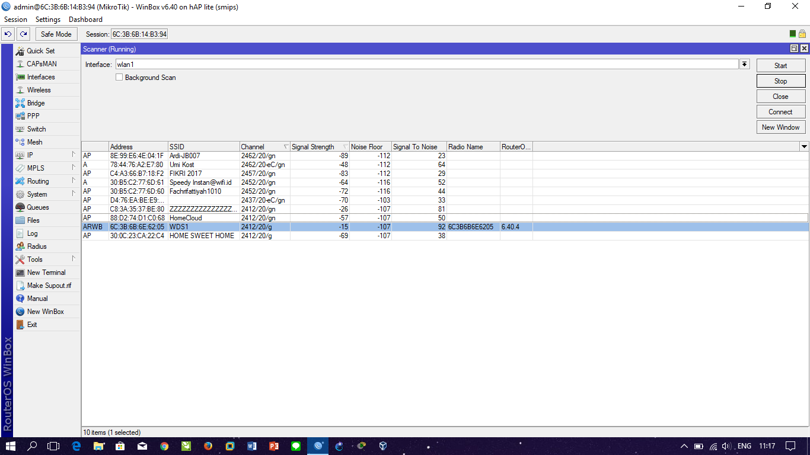The width and height of the screenshot is (810, 455).
Task: Open the Session menu
Action: point(15,19)
